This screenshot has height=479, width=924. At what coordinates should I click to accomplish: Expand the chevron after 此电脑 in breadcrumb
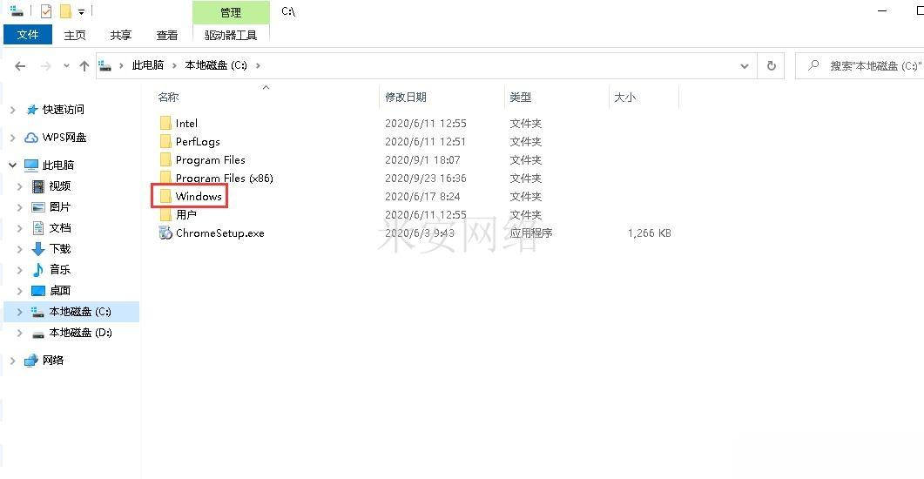coord(174,65)
